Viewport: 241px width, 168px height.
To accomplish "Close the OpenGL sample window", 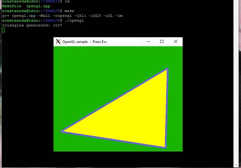I will click(176, 41).
